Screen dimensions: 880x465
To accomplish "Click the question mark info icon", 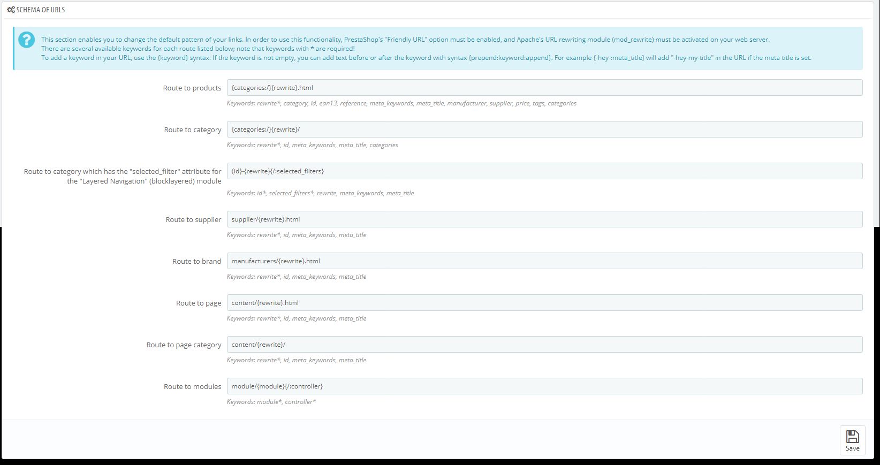I will click(26, 40).
